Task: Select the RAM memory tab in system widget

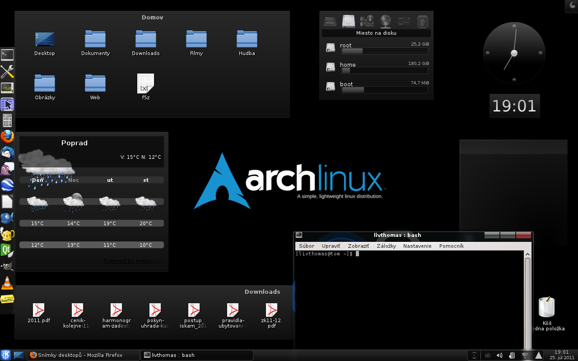Action: click(x=404, y=21)
